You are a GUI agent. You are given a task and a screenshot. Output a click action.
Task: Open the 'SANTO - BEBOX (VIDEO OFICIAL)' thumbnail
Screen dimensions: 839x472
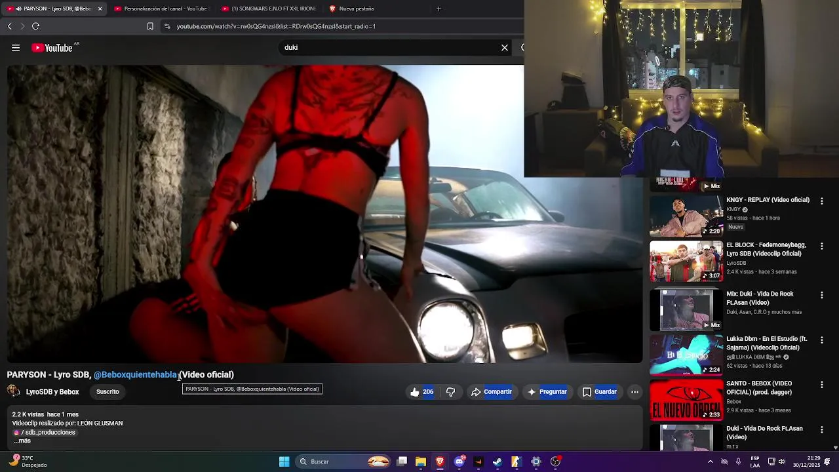click(x=686, y=399)
